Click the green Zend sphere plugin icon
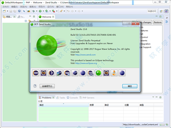The width and height of the screenshot is (171, 128). (98, 73)
